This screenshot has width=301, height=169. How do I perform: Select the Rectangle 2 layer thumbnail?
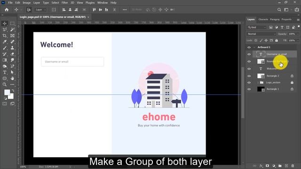pos(261,76)
